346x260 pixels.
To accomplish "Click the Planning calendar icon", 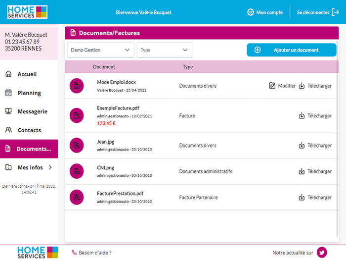I will click(8, 93).
